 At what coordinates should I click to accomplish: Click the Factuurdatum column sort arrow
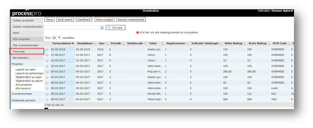click(73, 43)
